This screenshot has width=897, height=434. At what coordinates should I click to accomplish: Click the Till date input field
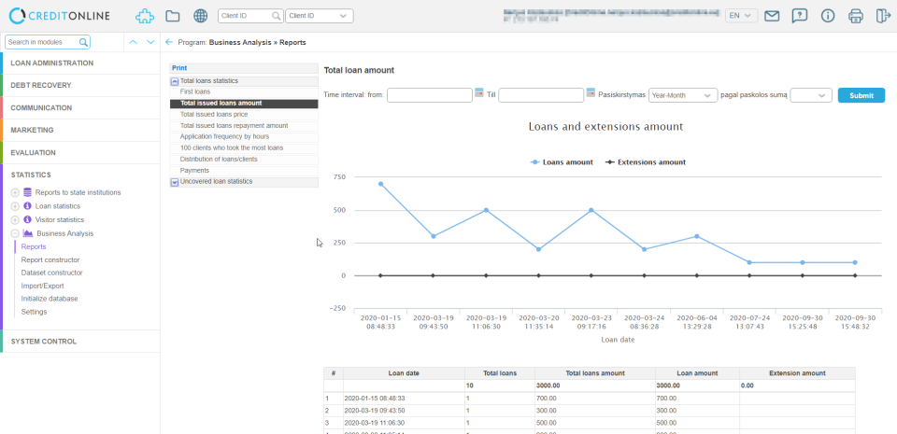[x=541, y=95]
